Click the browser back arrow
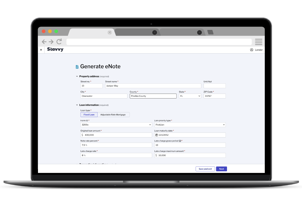302x200 pixels. [44, 42]
